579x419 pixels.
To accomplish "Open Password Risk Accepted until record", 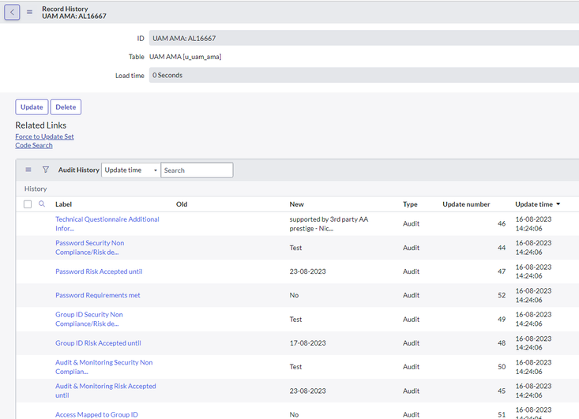I will [99, 271].
